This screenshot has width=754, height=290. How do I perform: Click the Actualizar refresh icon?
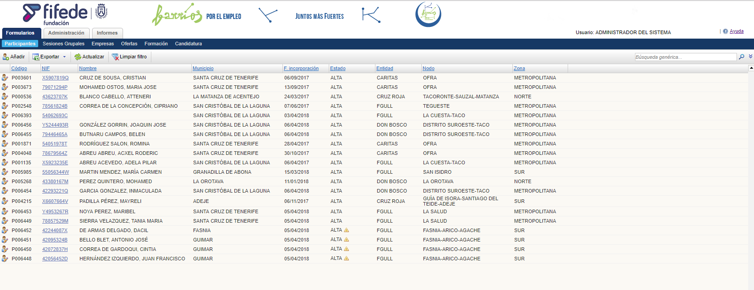tap(78, 57)
